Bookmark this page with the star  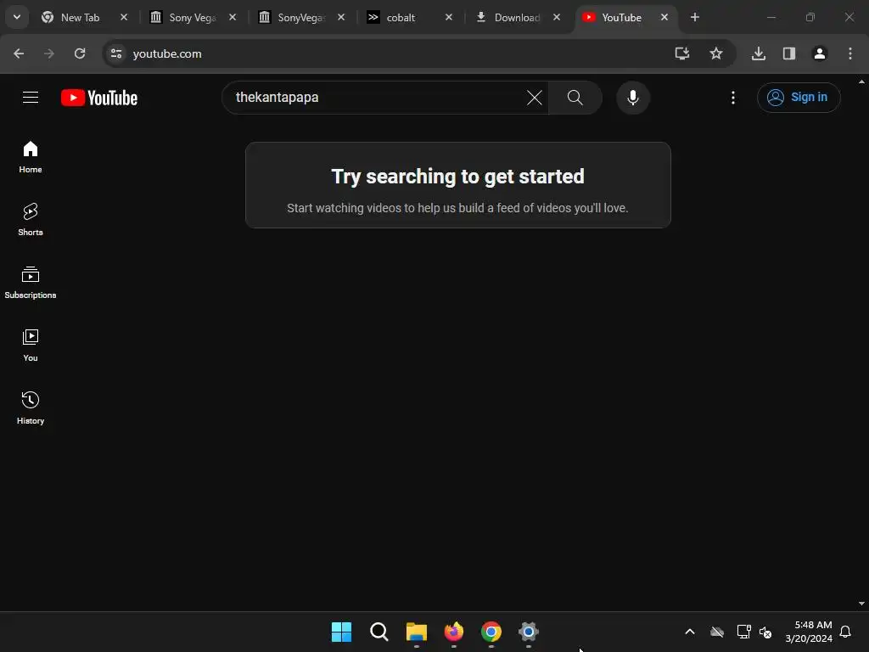(x=716, y=53)
